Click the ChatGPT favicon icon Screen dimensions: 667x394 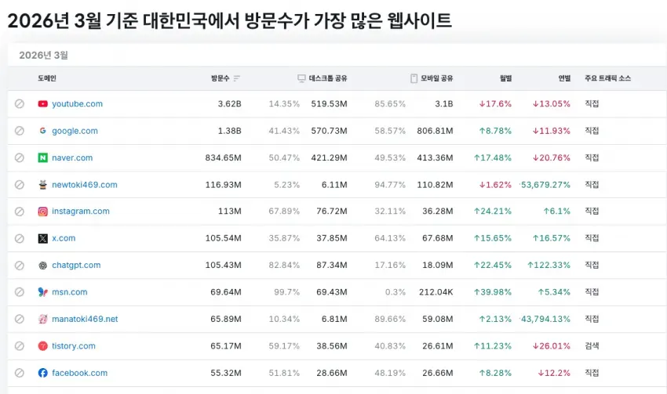click(42, 266)
